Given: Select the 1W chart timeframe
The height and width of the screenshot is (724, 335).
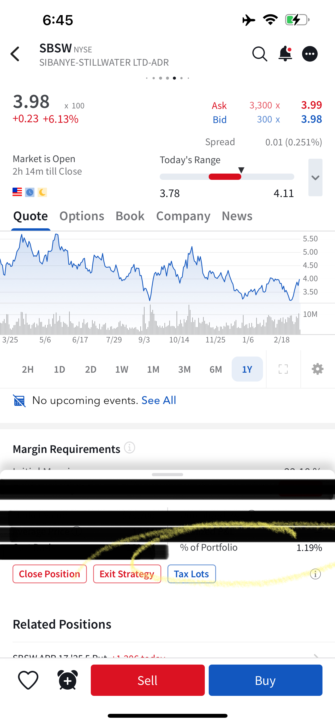Looking at the screenshot, I should pyautogui.click(x=122, y=369).
